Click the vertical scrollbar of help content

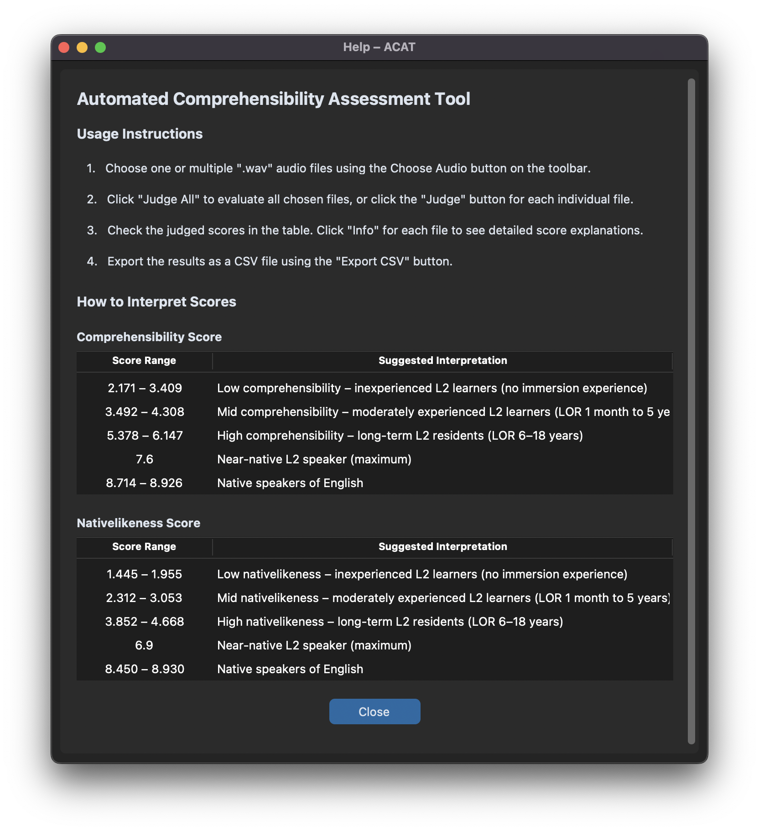pos(691,411)
